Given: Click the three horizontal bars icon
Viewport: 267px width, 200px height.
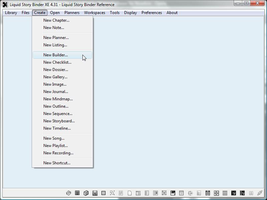Looking at the screenshot, I should (x=225, y=193).
